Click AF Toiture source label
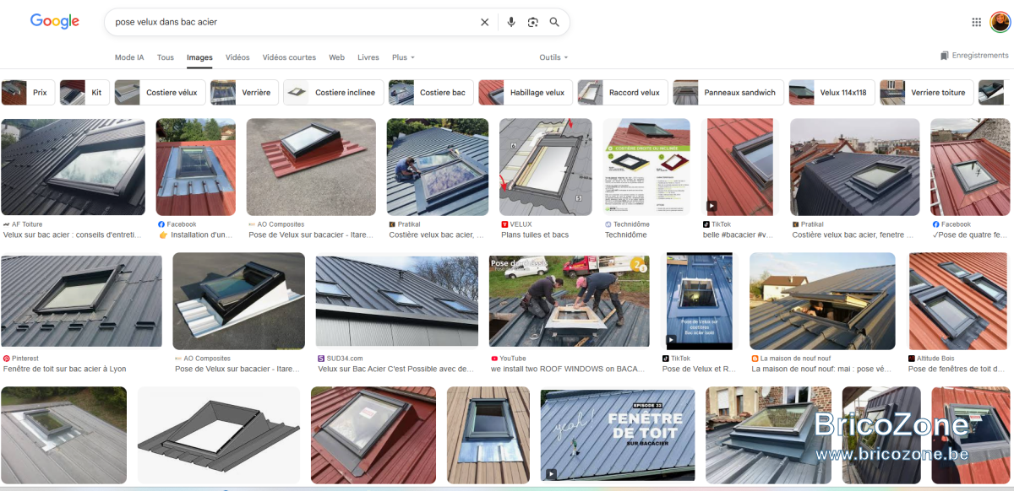The height and width of the screenshot is (491, 1014). point(27,224)
